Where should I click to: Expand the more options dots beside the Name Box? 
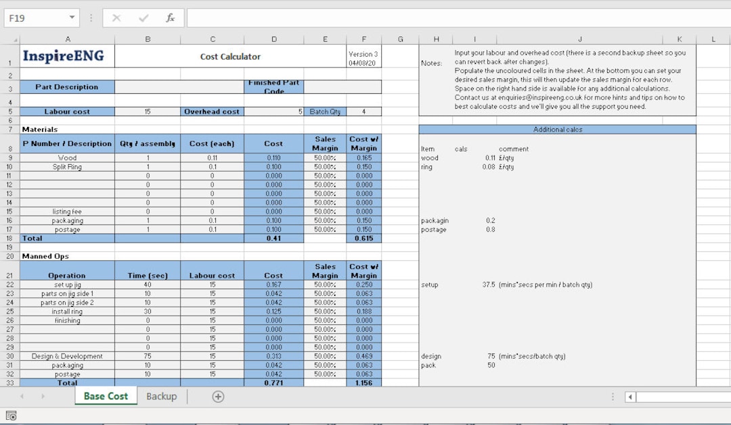pyautogui.click(x=91, y=18)
